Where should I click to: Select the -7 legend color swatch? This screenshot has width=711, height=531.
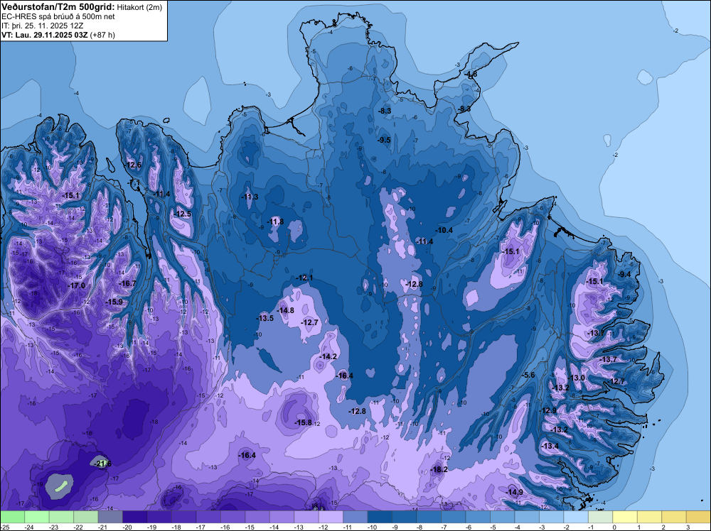[453, 517]
